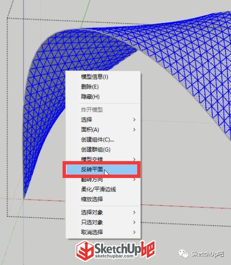The width and height of the screenshot is (231, 265).
Task: Expand the 选择 submenu arrow
Action: point(134,120)
